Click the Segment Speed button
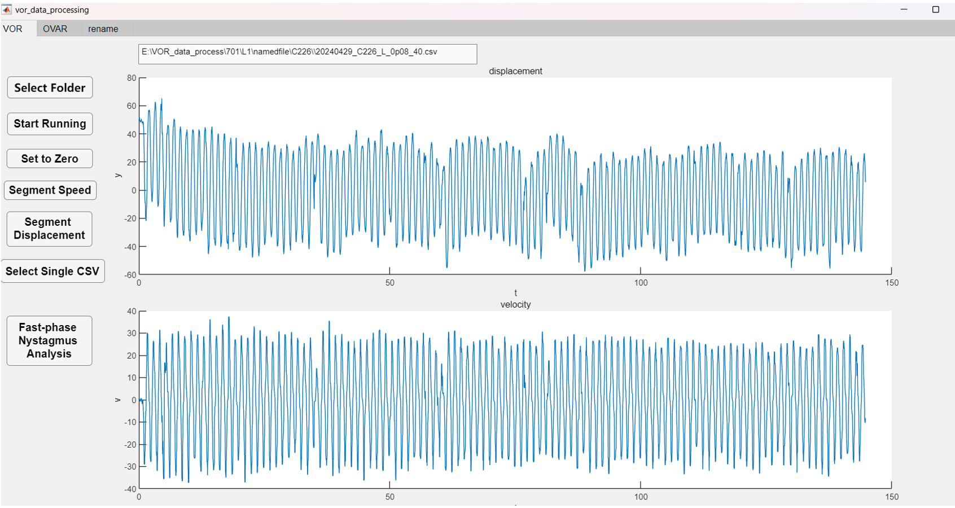 coord(50,190)
